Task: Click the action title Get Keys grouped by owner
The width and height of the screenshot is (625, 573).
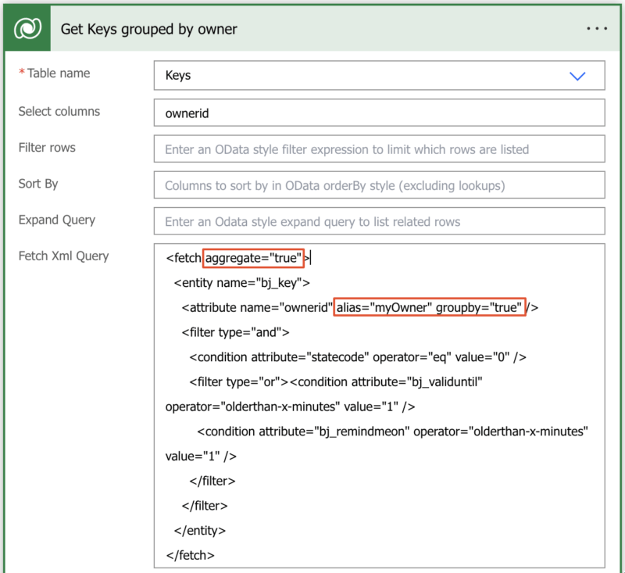Action: click(148, 29)
